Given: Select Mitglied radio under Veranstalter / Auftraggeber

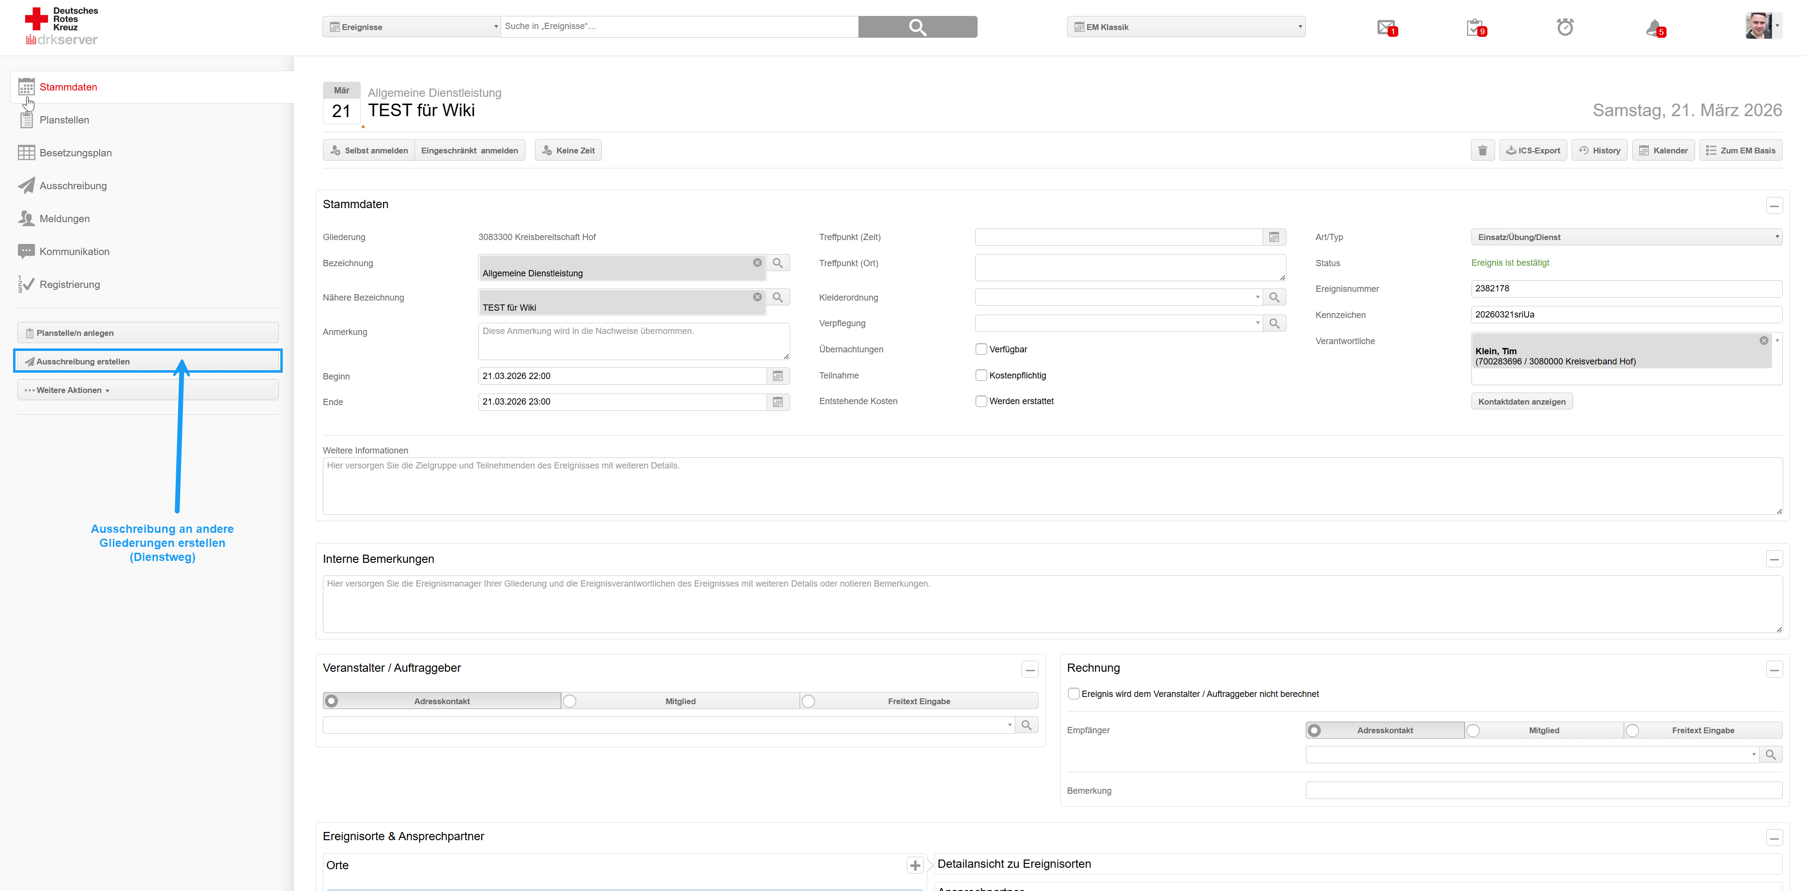Looking at the screenshot, I should [x=570, y=701].
